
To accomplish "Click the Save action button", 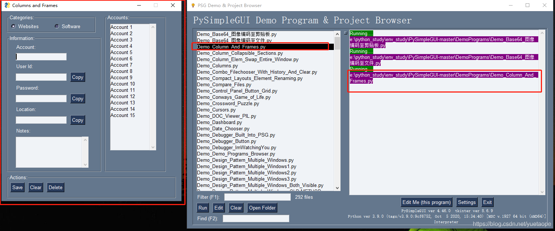I will [x=17, y=187].
